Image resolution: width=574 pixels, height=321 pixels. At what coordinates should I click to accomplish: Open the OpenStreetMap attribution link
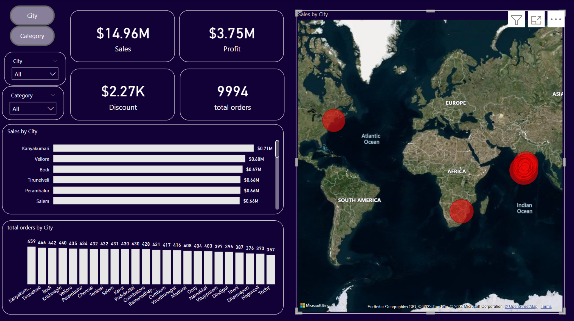521,306
